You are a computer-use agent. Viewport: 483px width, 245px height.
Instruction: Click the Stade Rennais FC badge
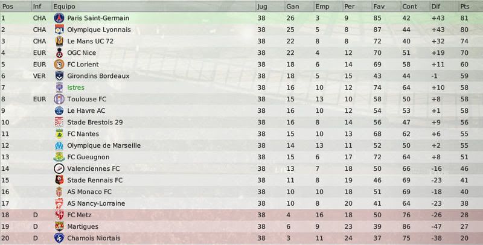coord(59,180)
